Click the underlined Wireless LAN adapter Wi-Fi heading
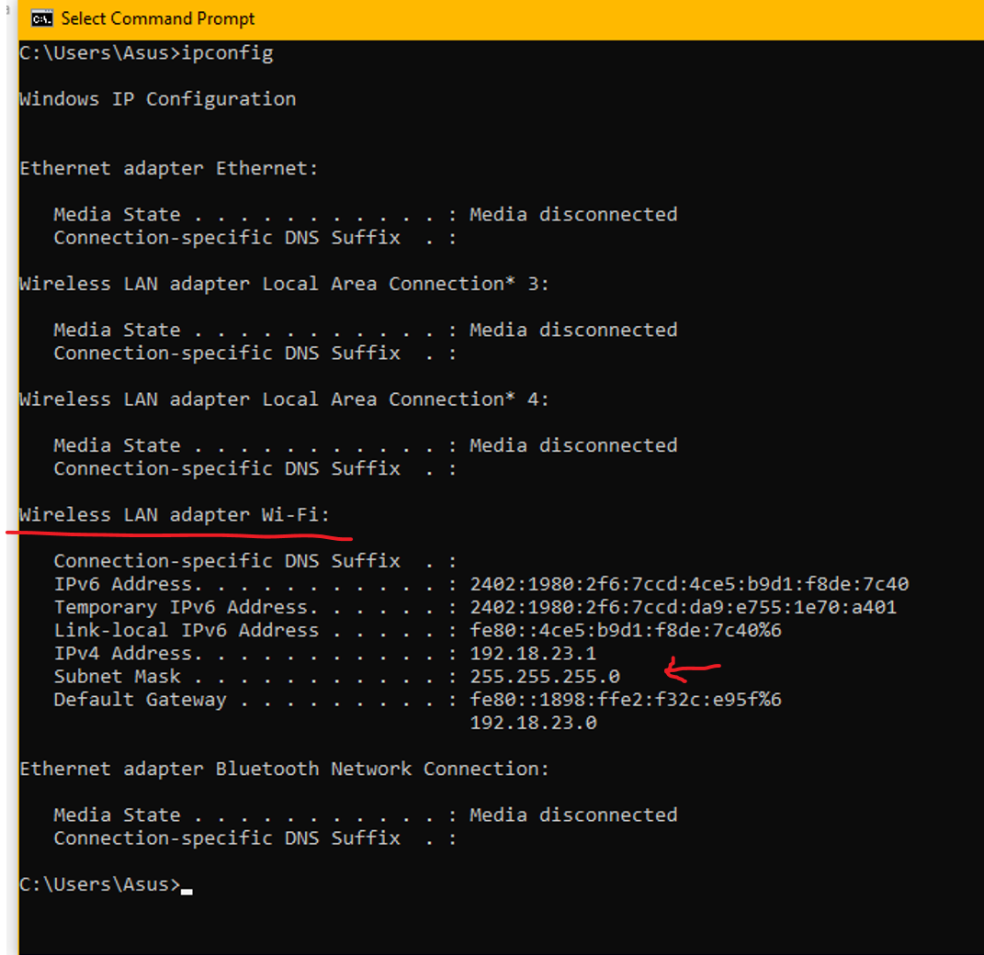Viewport: 984px width, 955px height. tap(175, 514)
